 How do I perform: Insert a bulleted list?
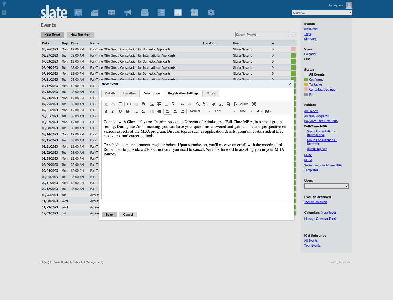143,111
